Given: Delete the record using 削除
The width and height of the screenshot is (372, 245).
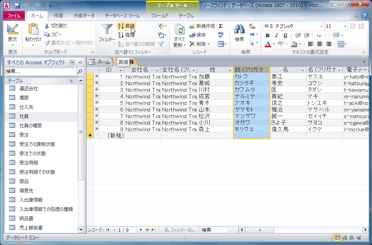Looking at the screenshot, I should click(200, 44).
